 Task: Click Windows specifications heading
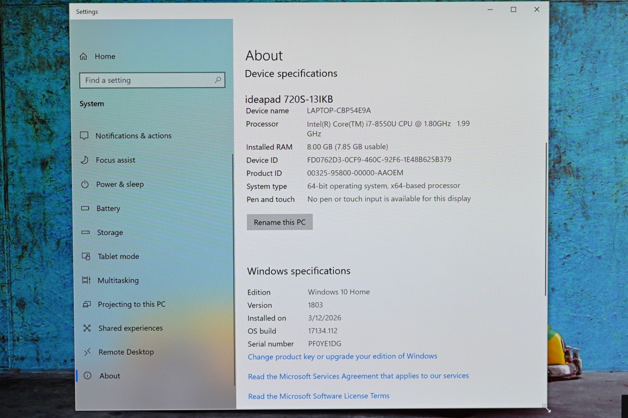tap(299, 271)
